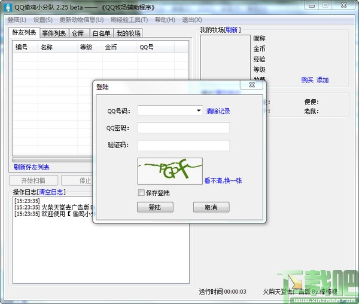The image size is (359, 304).
Task: Click the 编号 column header
Action: pos(25,47)
